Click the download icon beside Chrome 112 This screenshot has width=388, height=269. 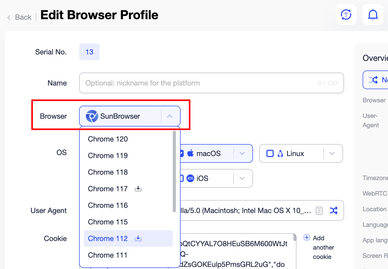[138, 238]
